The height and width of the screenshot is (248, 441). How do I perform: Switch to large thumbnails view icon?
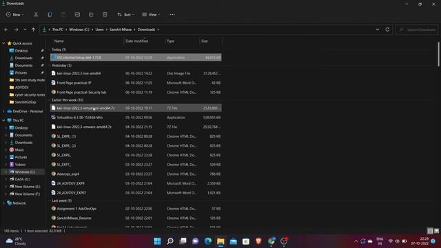point(436,231)
